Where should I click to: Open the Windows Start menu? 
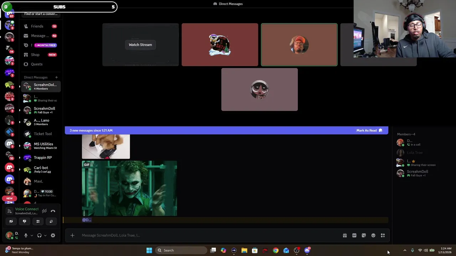coord(149,250)
